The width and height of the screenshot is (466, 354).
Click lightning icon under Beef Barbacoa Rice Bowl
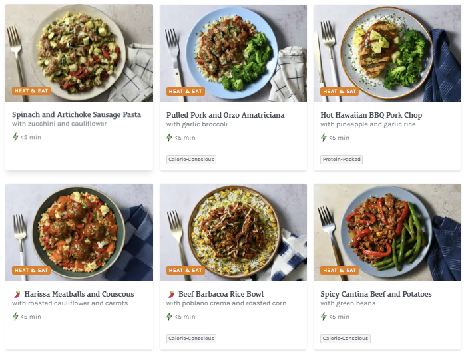pos(170,317)
